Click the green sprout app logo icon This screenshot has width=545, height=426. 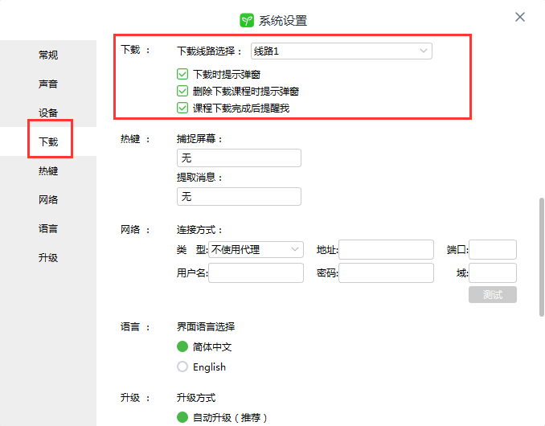(x=247, y=20)
